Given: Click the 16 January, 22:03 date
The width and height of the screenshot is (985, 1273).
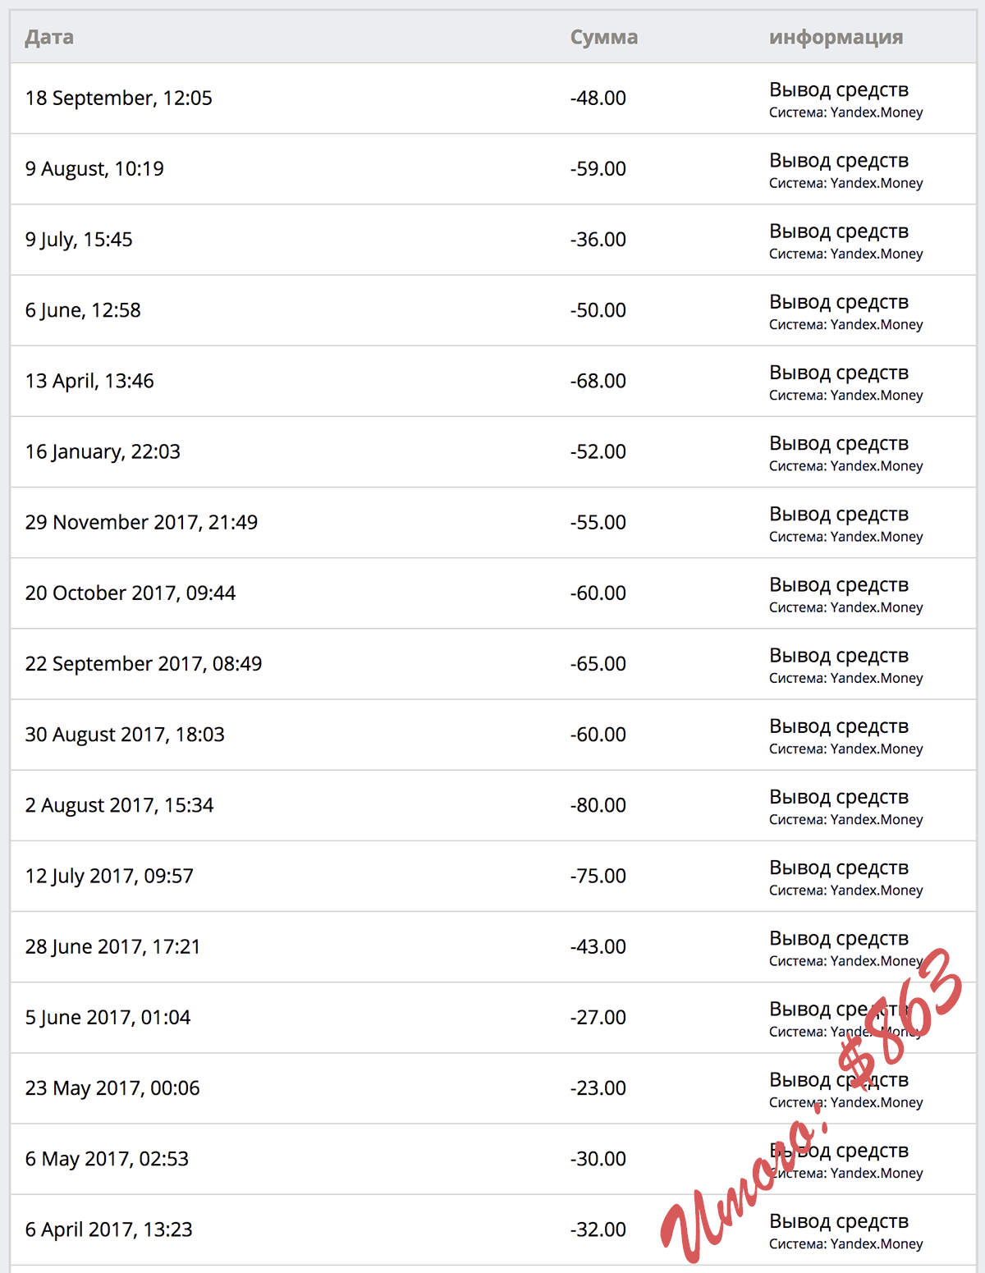Looking at the screenshot, I should coord(103,451).
